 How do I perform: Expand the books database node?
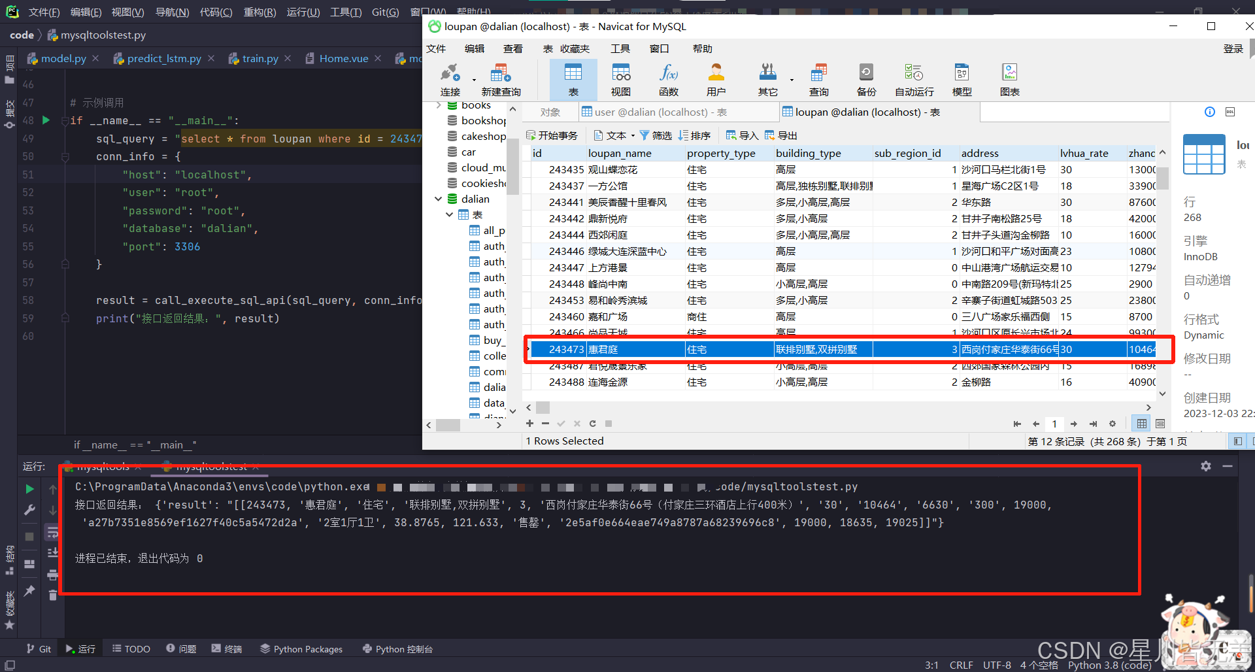point(439,105)
